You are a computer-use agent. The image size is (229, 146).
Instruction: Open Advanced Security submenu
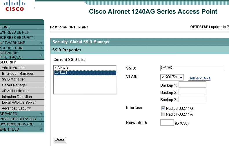click(16, 108)
